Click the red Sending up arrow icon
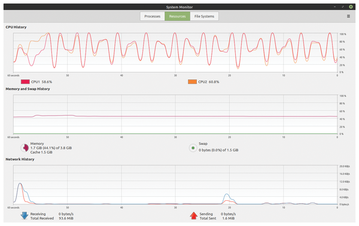This screenshot has width=359, height=226. [194, 216]
